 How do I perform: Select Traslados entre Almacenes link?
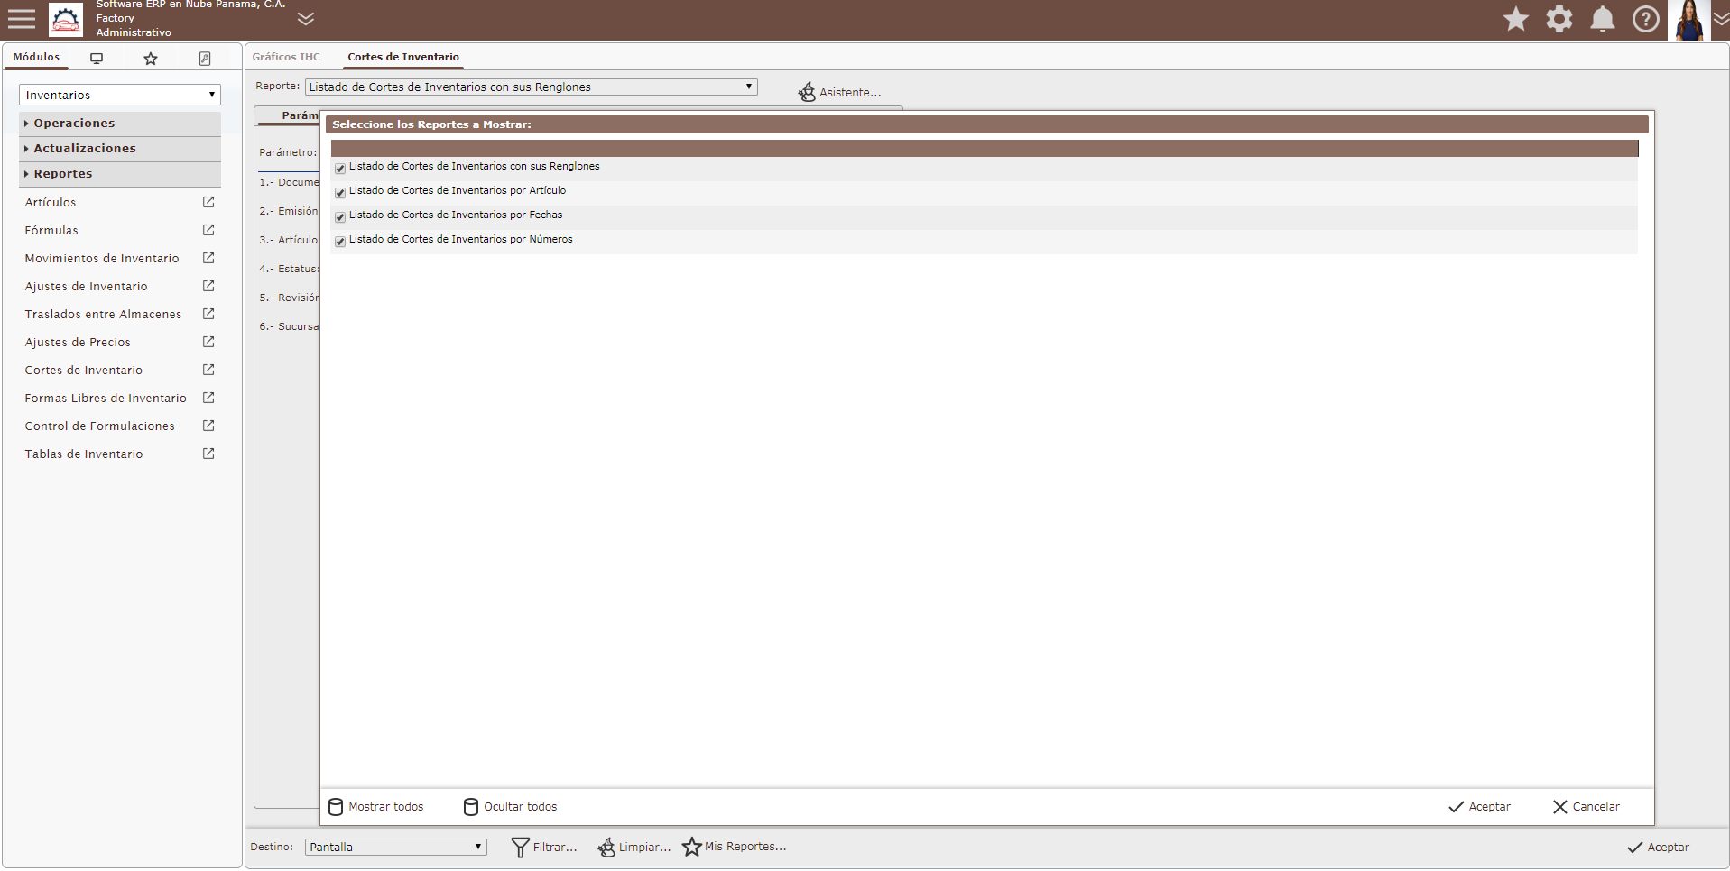point(103,315)
